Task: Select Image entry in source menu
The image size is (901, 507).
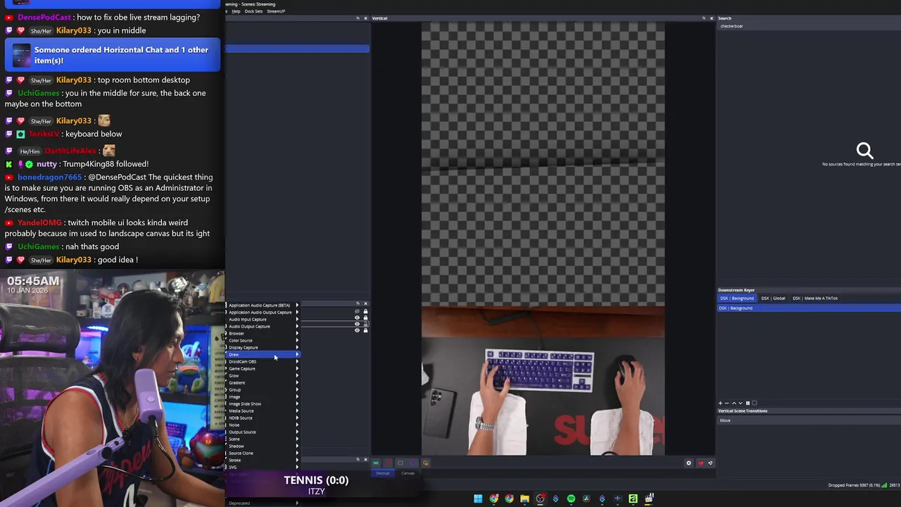Action: click(x=262, y=396)
